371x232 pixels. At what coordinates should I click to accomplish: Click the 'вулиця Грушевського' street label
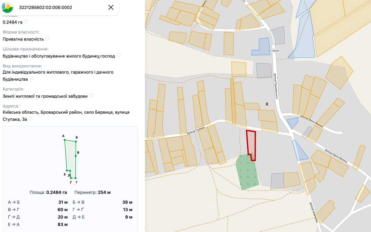point(276,86)
